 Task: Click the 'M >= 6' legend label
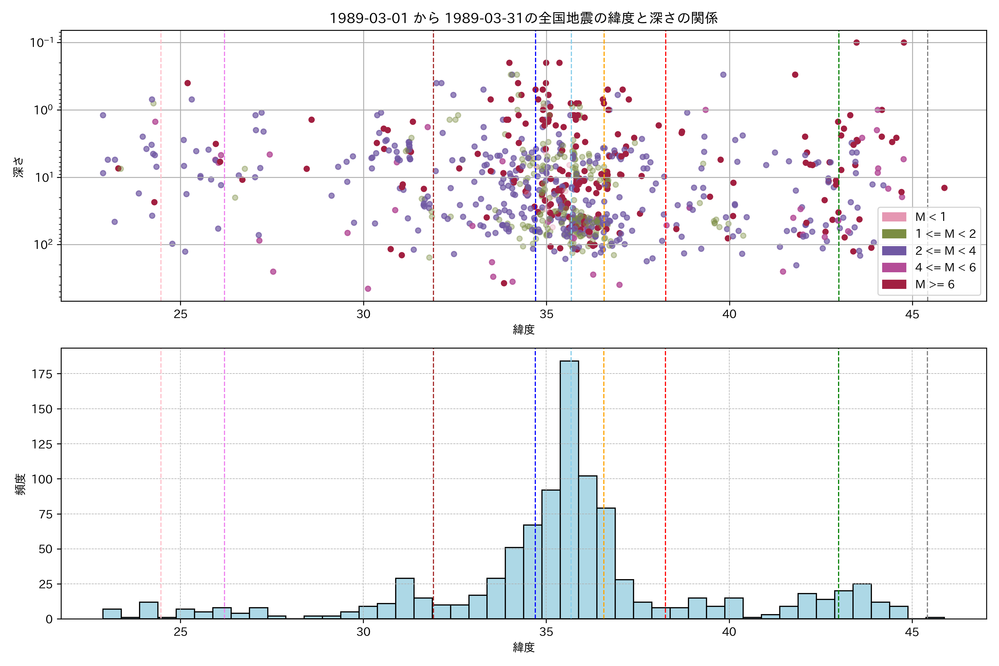[x=934, y=285]
